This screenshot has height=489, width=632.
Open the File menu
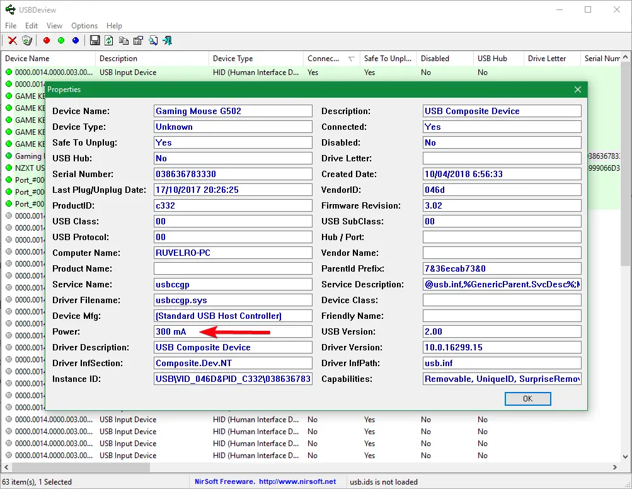pyautogui.click(x=11, y=26)
